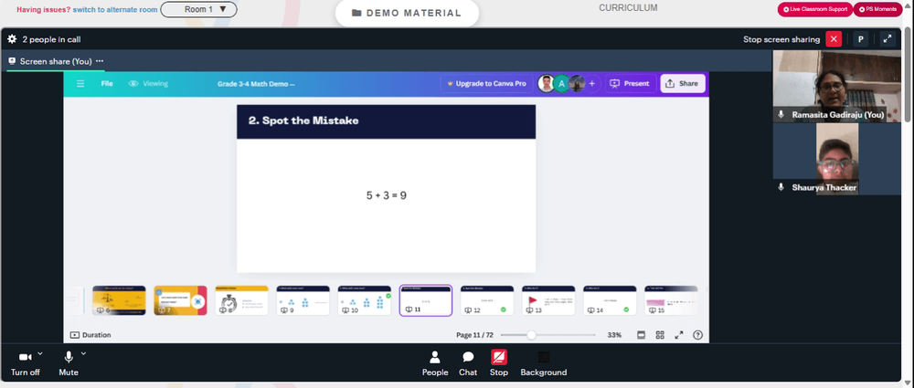This screenshot has width=914, height=388.
Task: Add collaborator plus icon
Action: [x=591, y=83]
